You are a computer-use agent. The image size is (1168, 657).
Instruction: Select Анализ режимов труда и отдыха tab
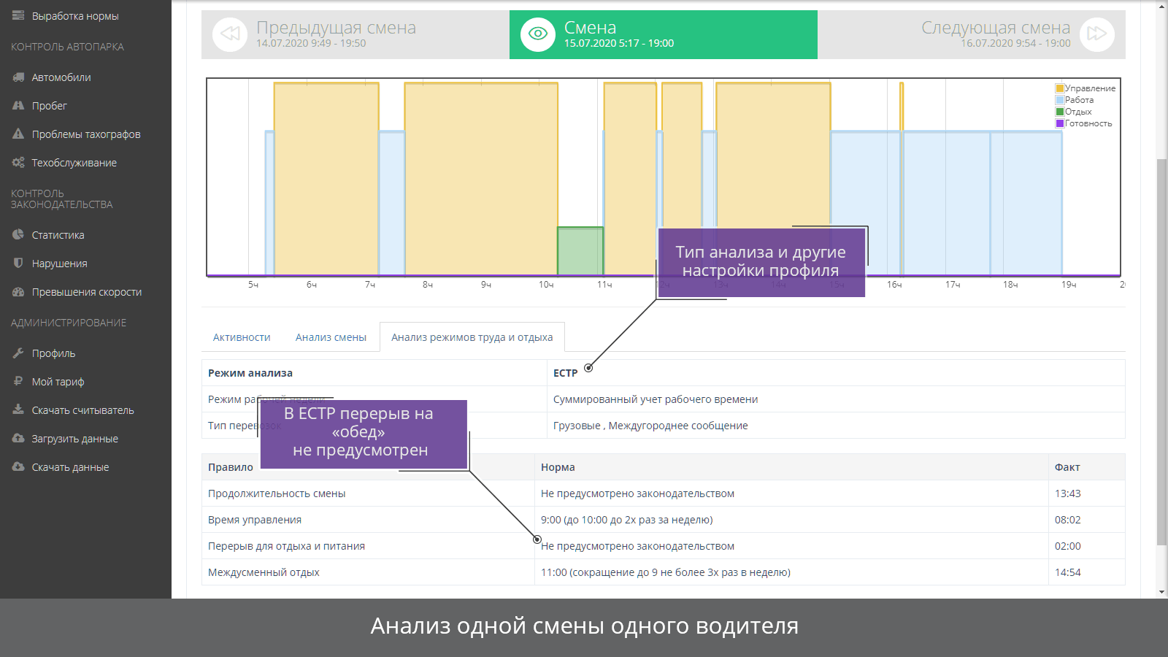click(x=472, y=337)
